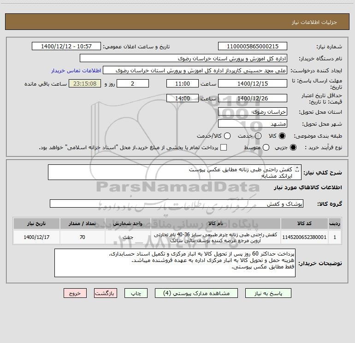The height and width of the screenshot is (343, 355).
Task: Click the unit cell جفت
Action: [128, 237]
